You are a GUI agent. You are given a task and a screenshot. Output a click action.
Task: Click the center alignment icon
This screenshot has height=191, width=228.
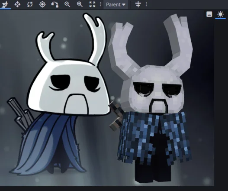pos(138,4)
